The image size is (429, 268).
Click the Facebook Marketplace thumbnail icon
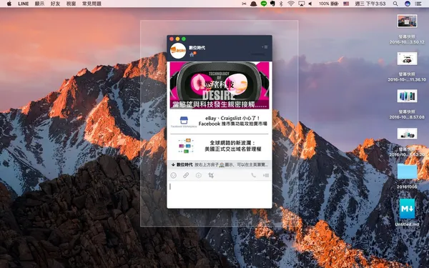(x=184, y=121)
